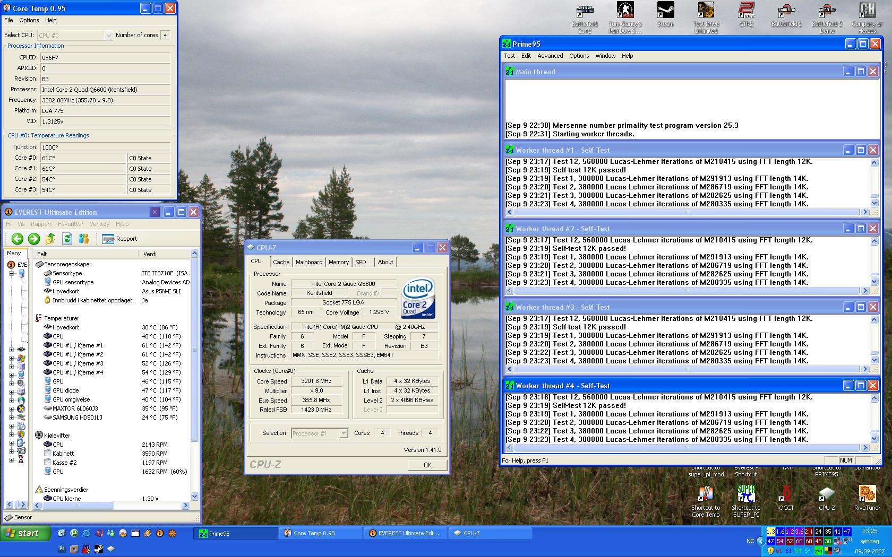The height and width of the screenshot is (557, 892).
Task: Switch to EVEREST Ultimate Edition taskbar button
Action: 406,533
